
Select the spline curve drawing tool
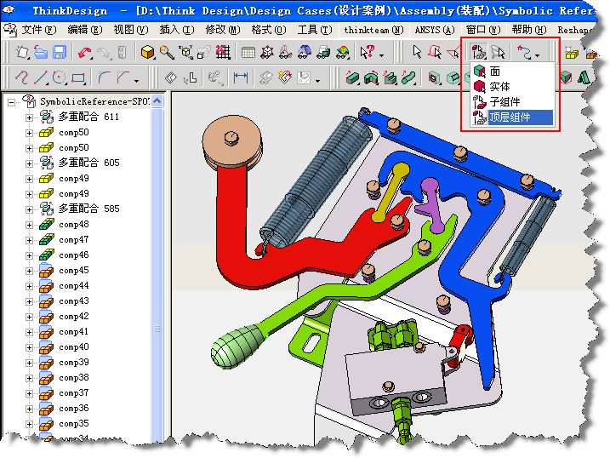tap(20, 77)
